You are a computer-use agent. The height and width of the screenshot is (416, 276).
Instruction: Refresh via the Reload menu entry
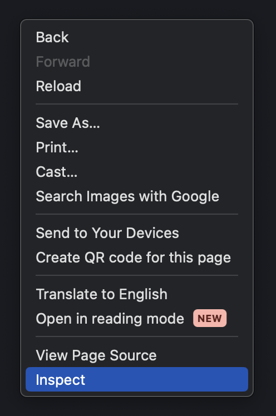click(137, 86)
